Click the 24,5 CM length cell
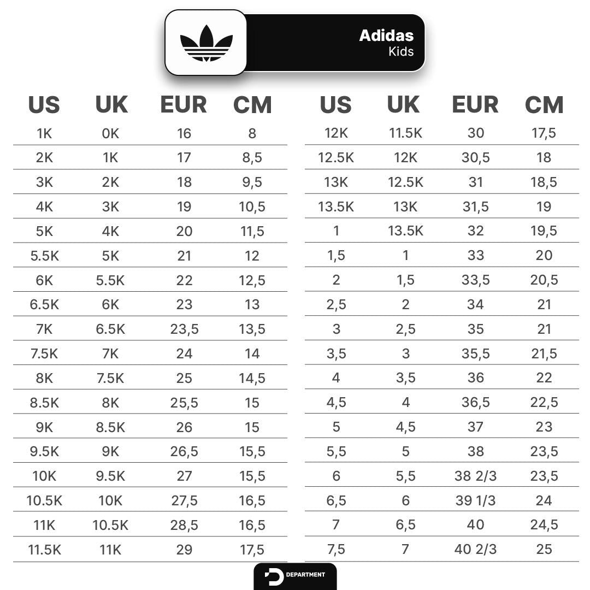This screenshot has height=590, width=590. (544, 525)
